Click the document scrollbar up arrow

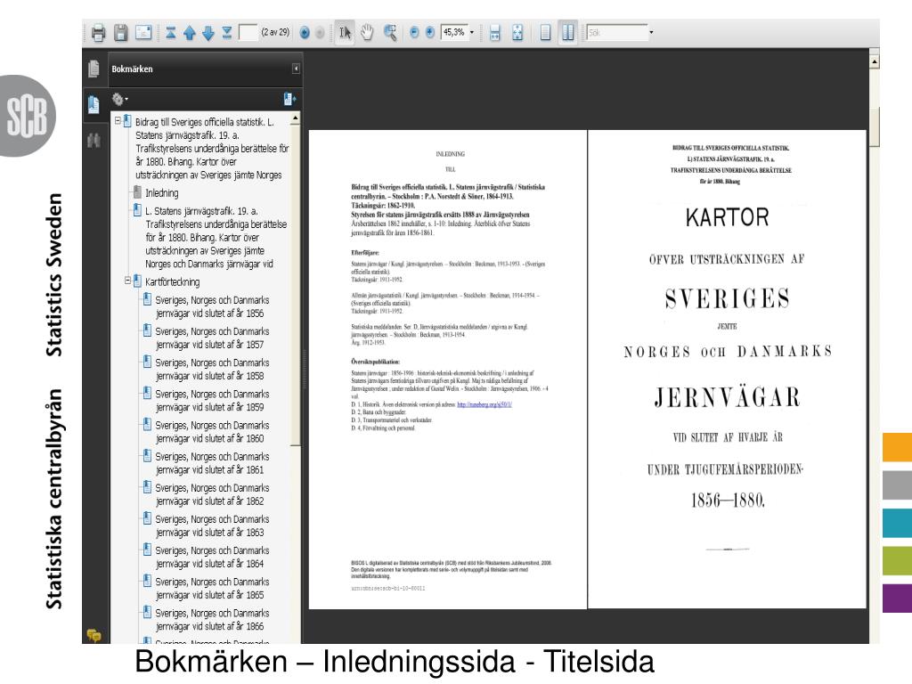tap(875, 61)
